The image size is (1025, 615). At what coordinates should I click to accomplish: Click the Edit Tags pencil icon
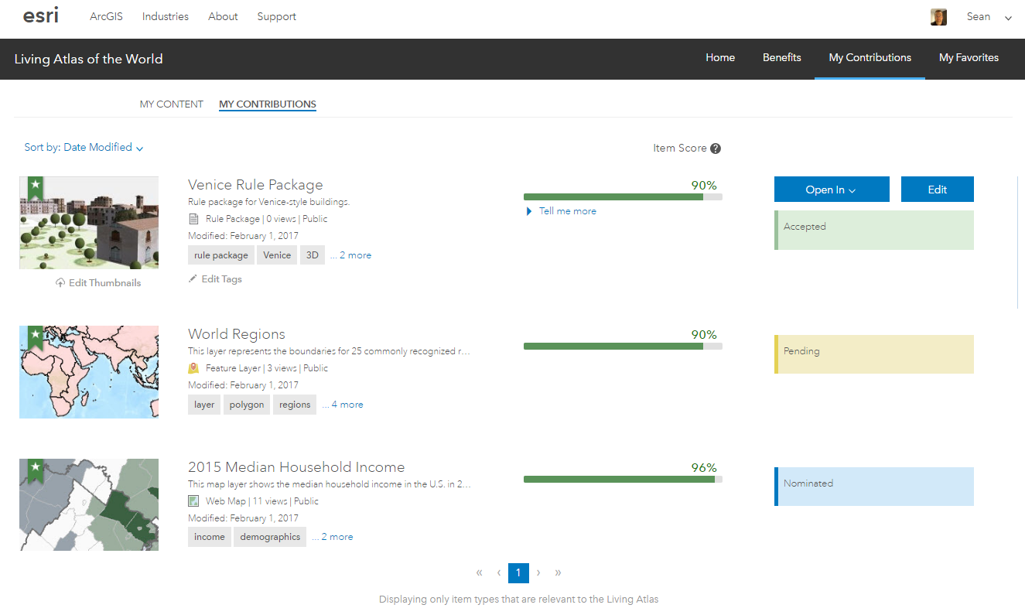[x=193, y=278]
